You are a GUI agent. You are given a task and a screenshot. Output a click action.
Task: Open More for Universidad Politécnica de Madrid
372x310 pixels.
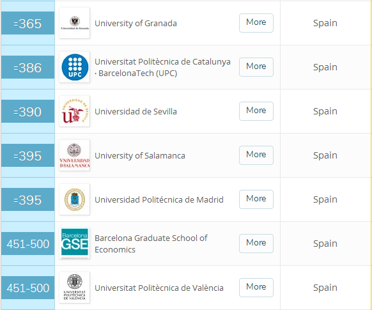pos(256,199)
